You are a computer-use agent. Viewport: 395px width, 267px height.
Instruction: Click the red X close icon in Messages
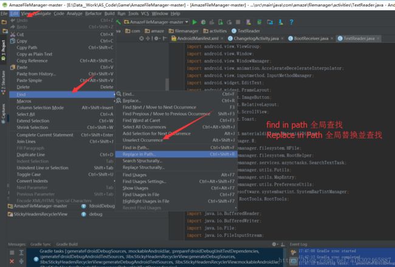pos(12,262)
